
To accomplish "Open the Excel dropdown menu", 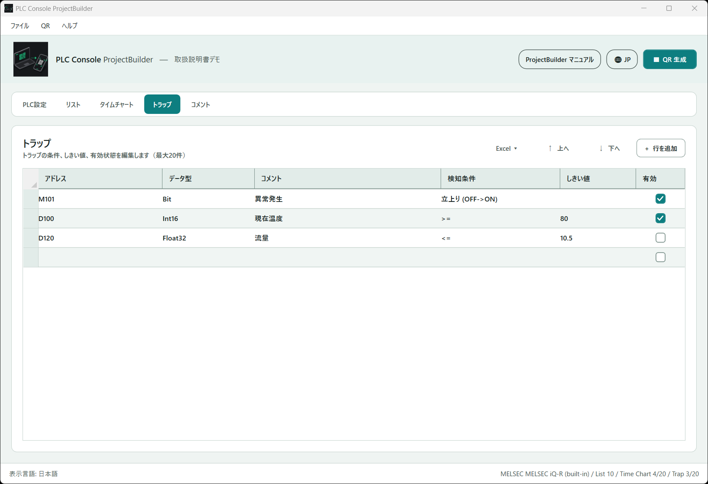I will pyautogui.click(x=507, y=148).
